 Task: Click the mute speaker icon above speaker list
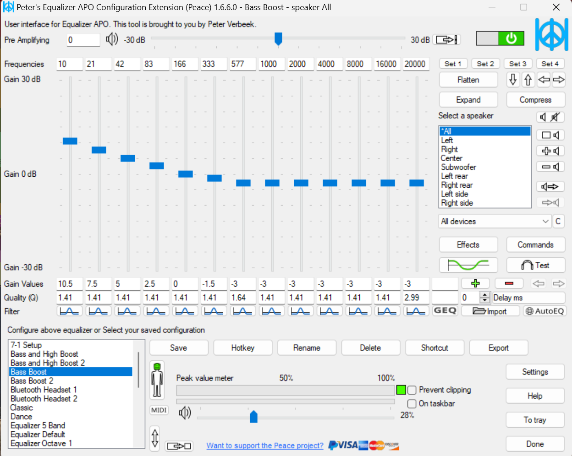point(550,117)
